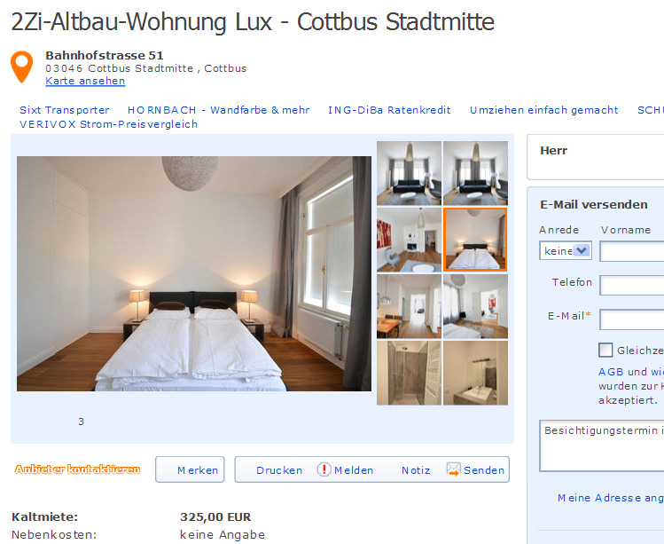Click the orange location pin icon
Image resolution: width=664 pixels, height=544 pixels.
pos(21,67)
